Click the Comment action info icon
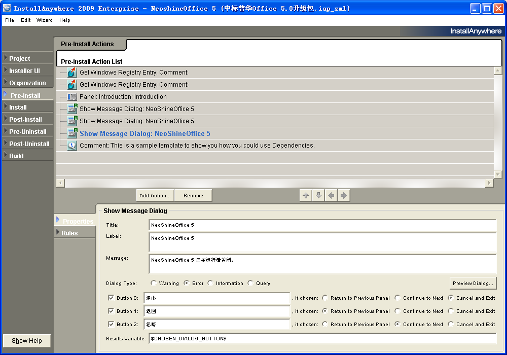 point(72,146)
